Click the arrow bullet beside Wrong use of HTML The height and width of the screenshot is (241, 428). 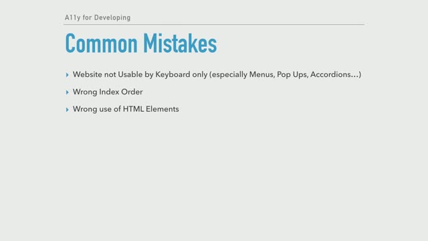[67, 110]
